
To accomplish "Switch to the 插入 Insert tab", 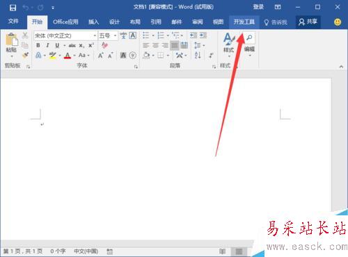I will point(94,22).
